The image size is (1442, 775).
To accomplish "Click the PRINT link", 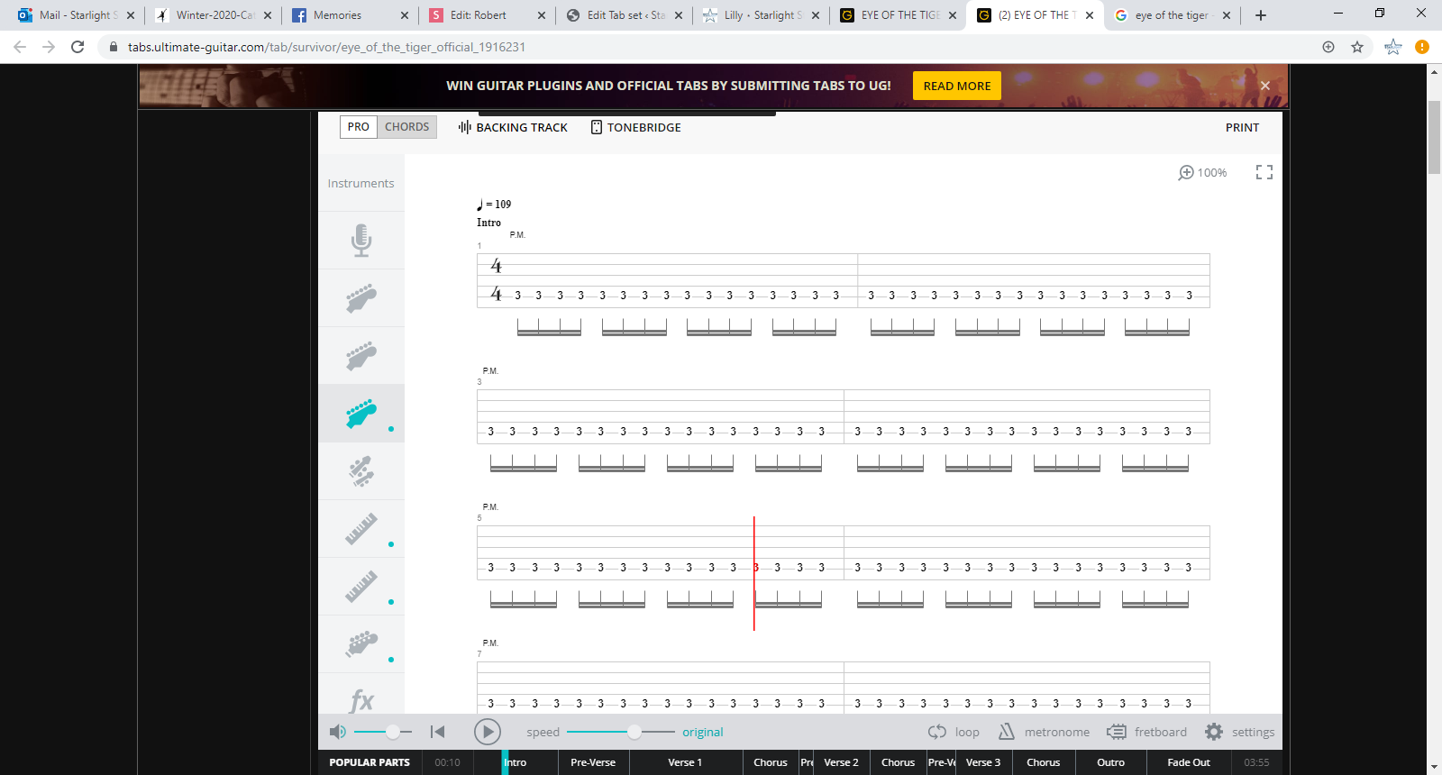I will (1242, 127).
